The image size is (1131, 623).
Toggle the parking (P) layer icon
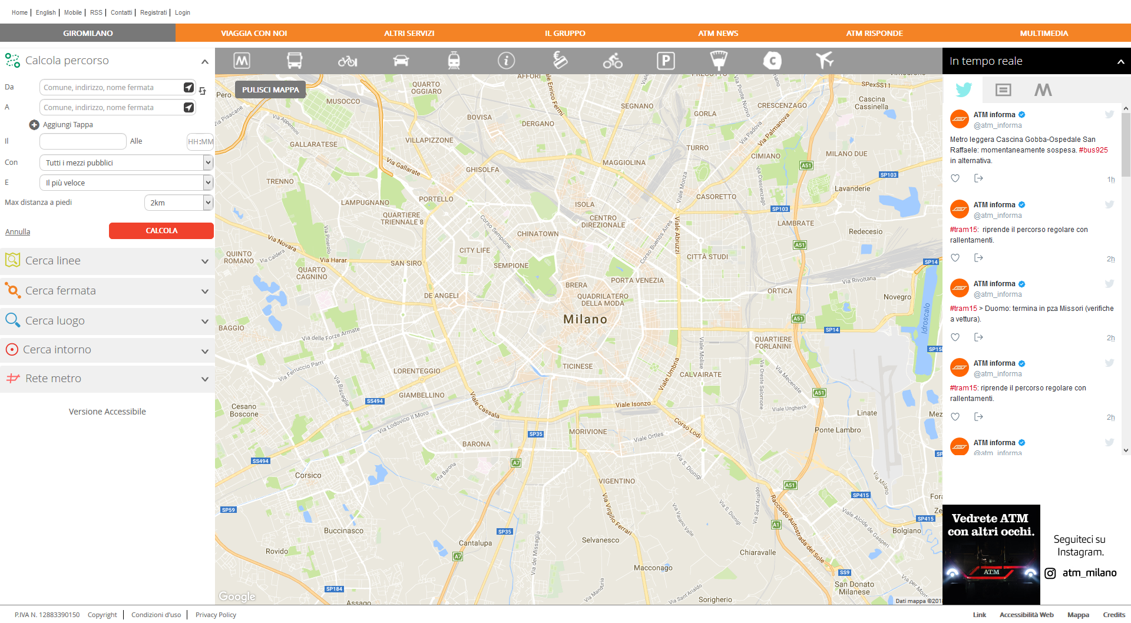coord(666,61)
